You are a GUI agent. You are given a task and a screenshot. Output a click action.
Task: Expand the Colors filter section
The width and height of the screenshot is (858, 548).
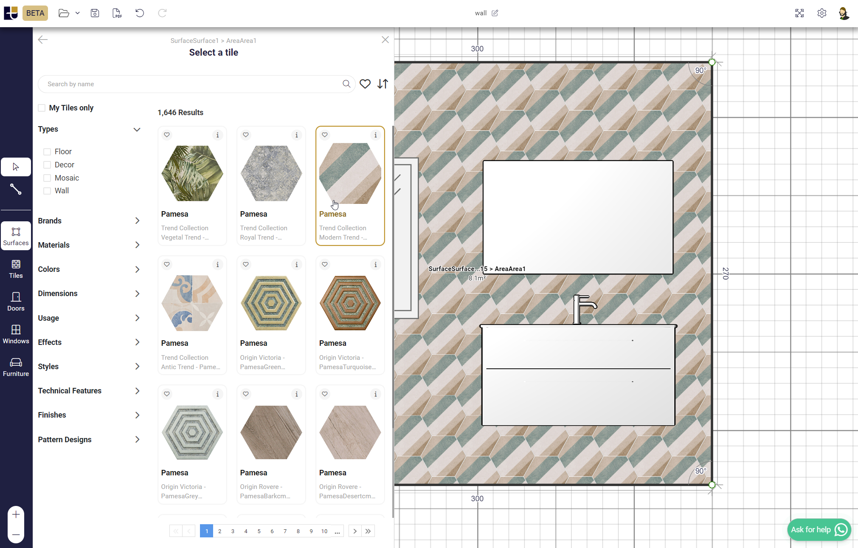click(x=89, y=269)
